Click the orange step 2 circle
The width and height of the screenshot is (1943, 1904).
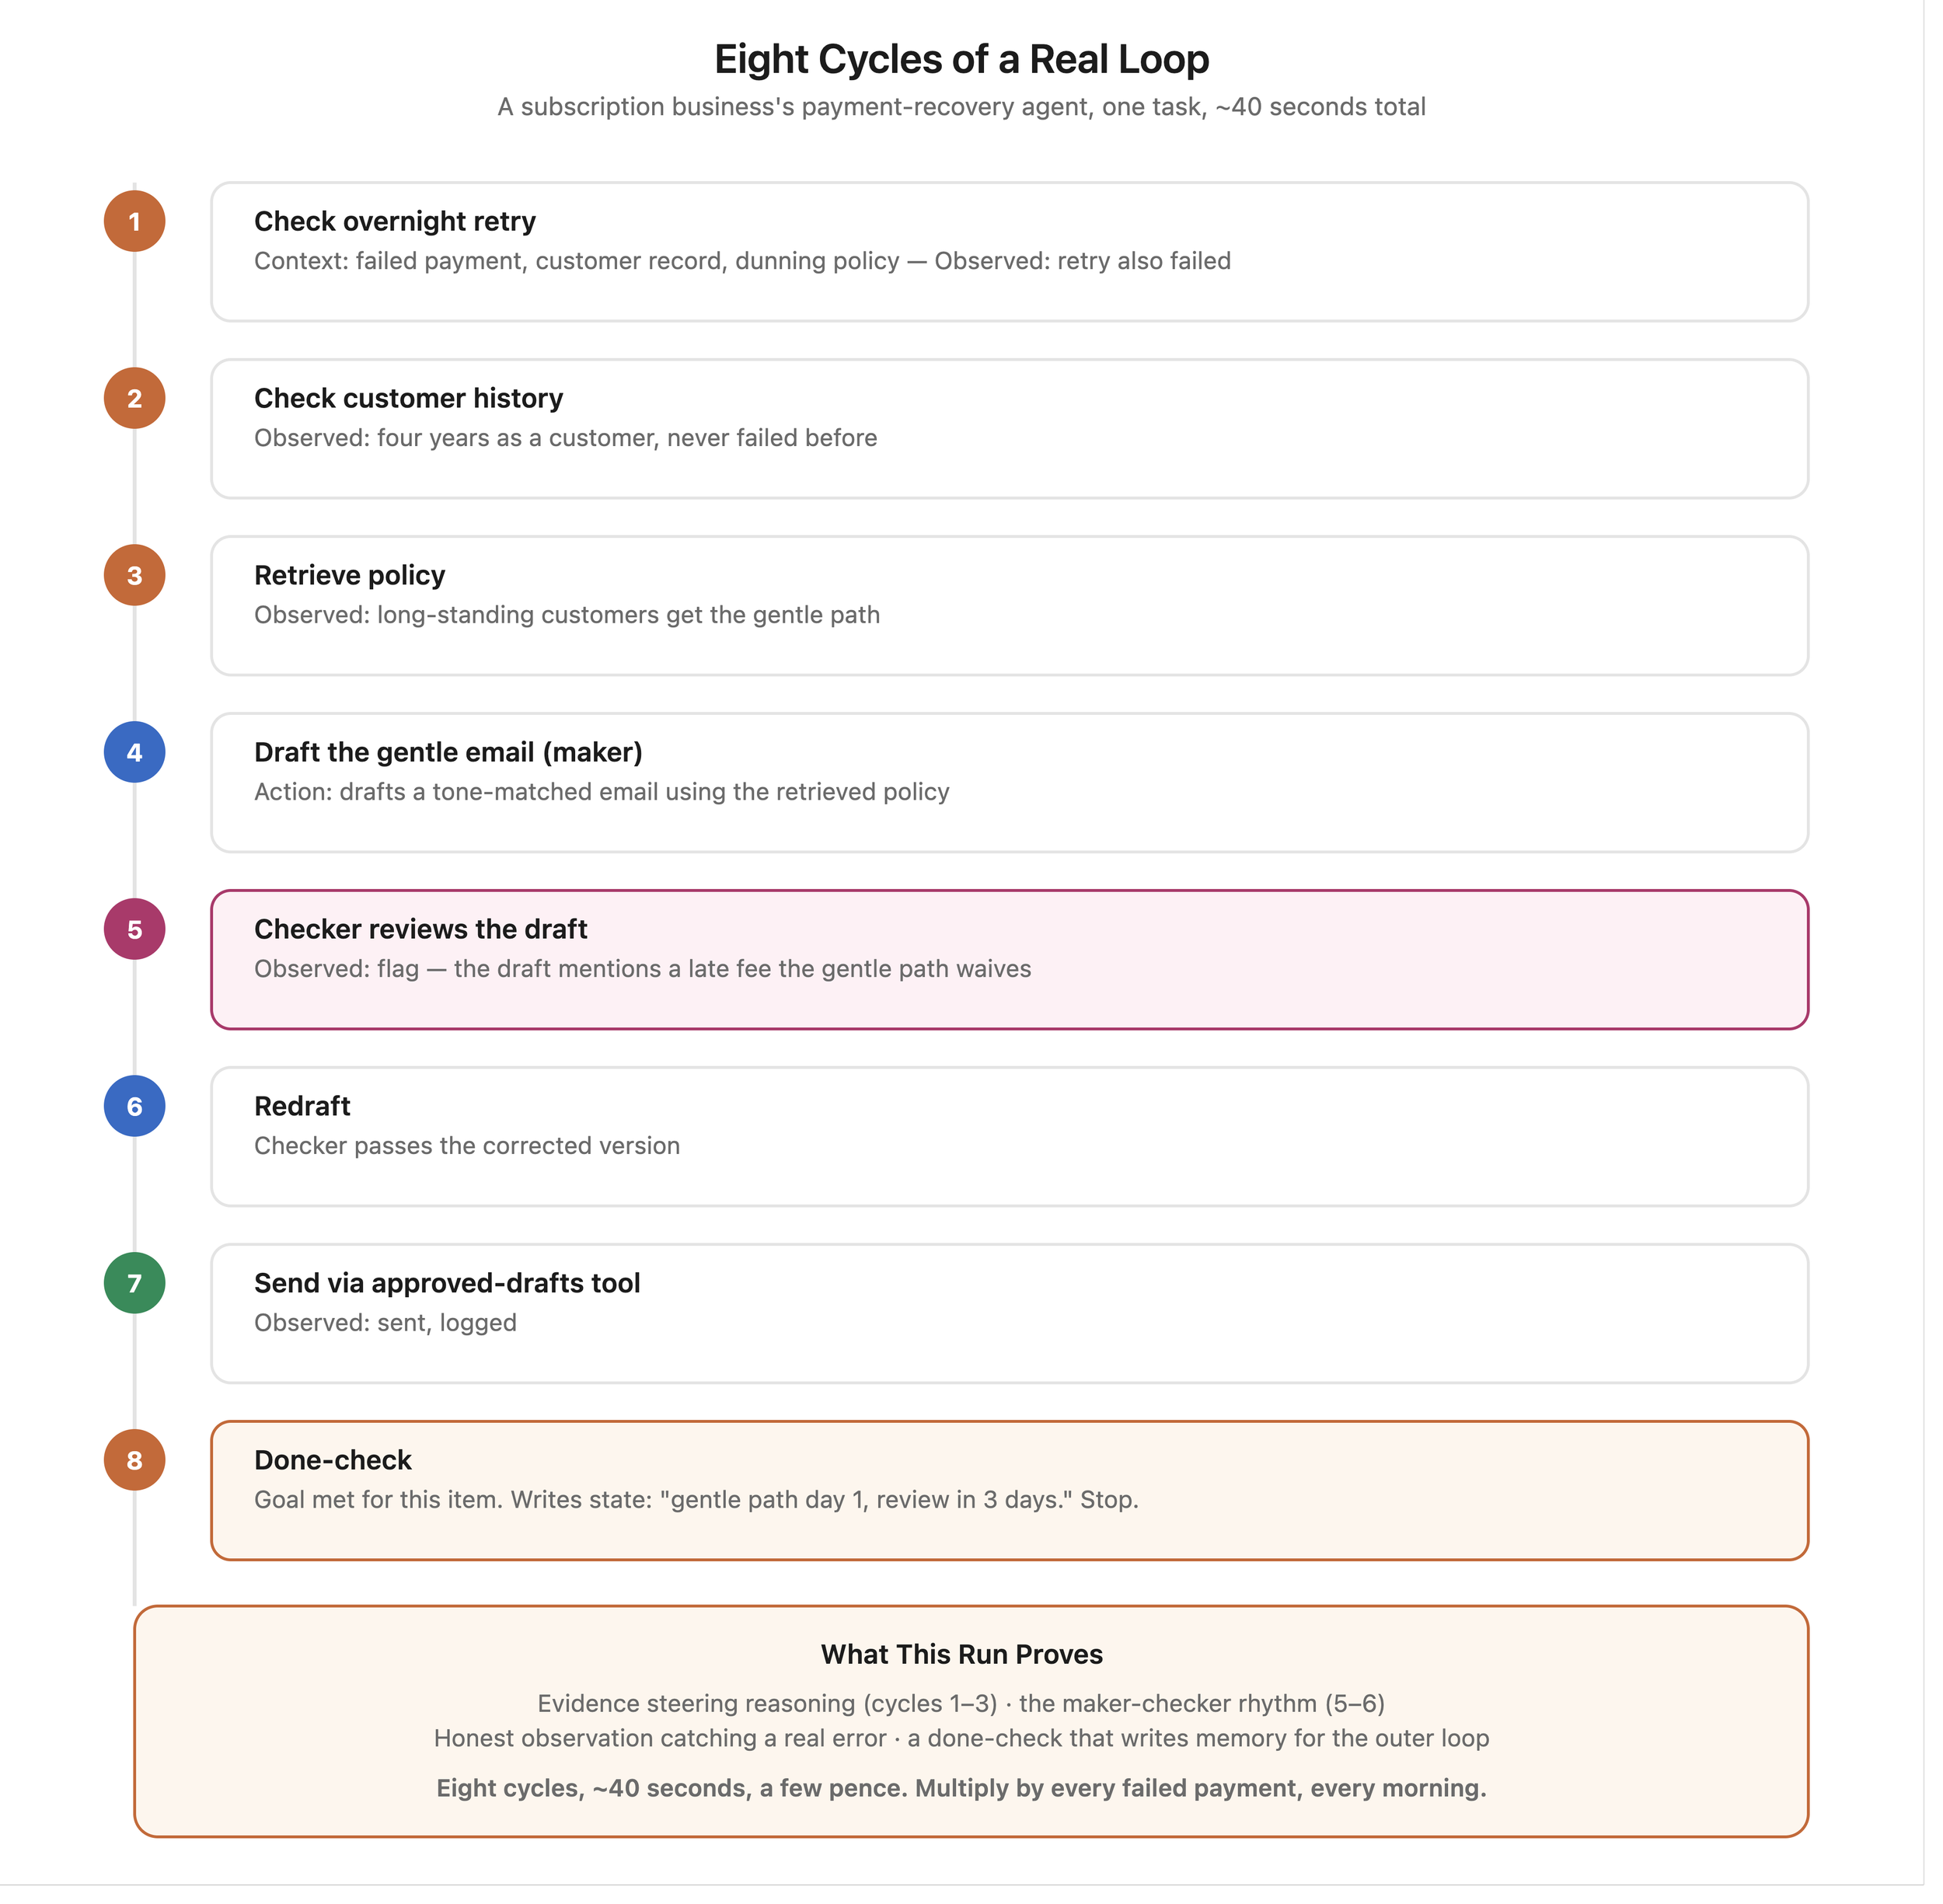(x=134, y=398)
